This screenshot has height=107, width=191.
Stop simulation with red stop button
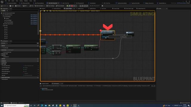tap(72, 6)
